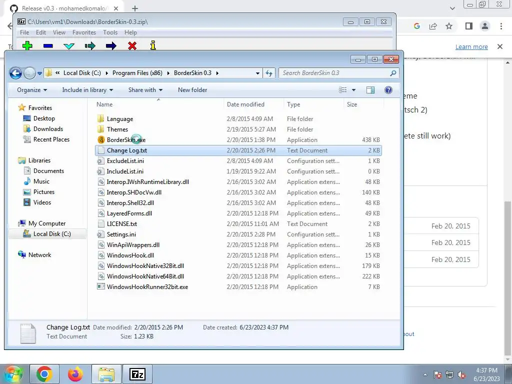This screenshot has height=384, width=512.
Task: Click the 7-Zip Extract blue minus icon
Action: [x=48, y=46]
